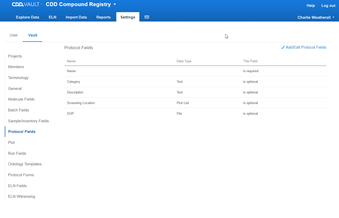The height and width of the screenshot is (218, 339).
Task: Open Run Fields settings
Action: tap(17, 153)
